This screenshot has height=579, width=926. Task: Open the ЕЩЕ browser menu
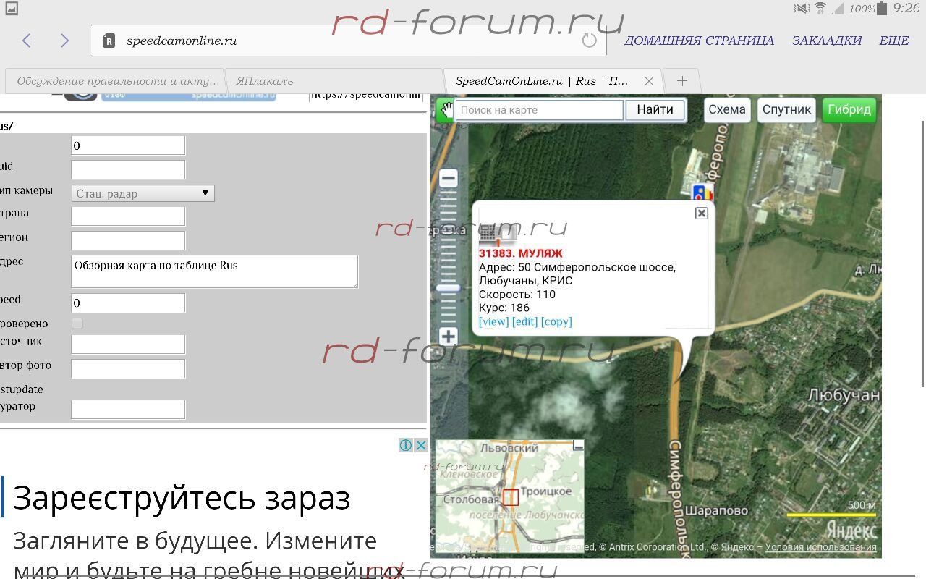coord(893,41)
